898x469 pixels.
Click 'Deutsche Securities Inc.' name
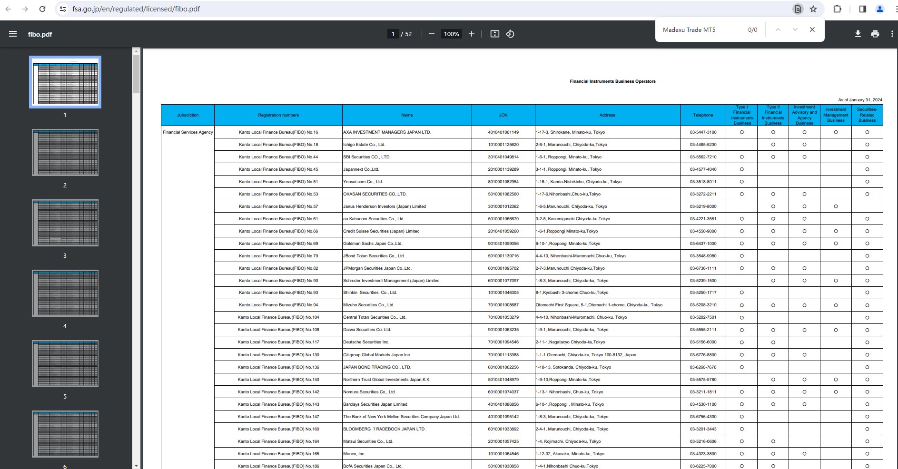click(x=366, y=342)
